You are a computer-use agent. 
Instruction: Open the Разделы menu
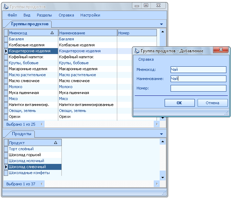tap(44, 15)
